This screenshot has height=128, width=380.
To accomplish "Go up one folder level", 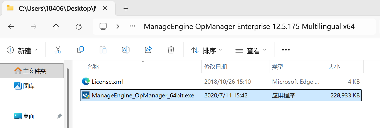I will coord(56,27).
